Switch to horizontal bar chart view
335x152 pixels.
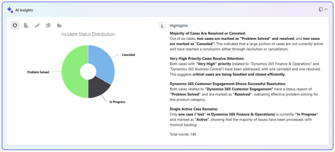click(x=26, y=25)
